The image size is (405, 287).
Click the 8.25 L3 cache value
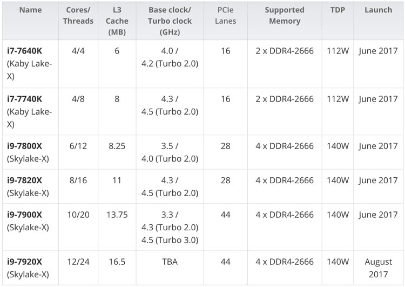(117, 146)
